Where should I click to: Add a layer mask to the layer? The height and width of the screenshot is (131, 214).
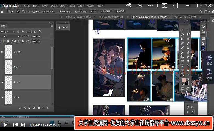[29, 108]
